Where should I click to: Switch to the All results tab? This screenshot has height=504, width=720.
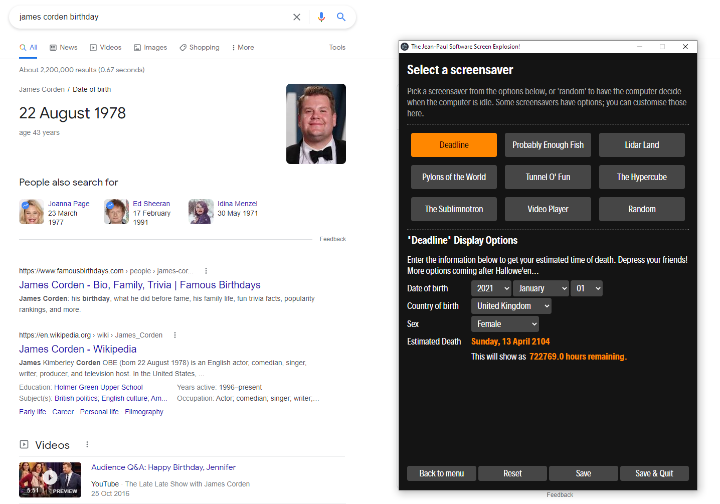point(29,48)
